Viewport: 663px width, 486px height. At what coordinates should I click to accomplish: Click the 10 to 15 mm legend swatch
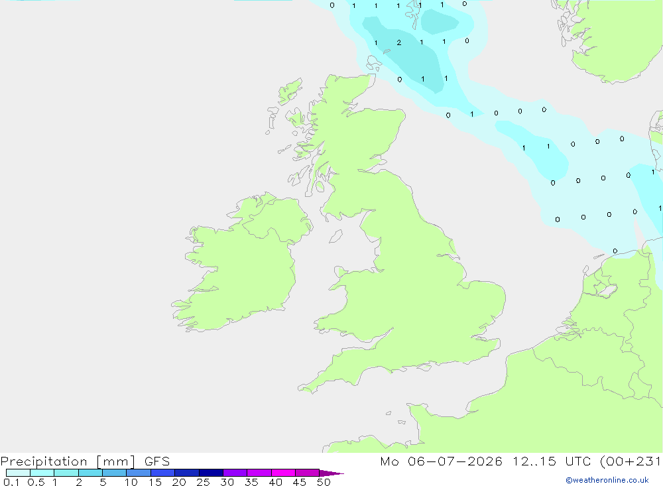(x=139, y=473)
